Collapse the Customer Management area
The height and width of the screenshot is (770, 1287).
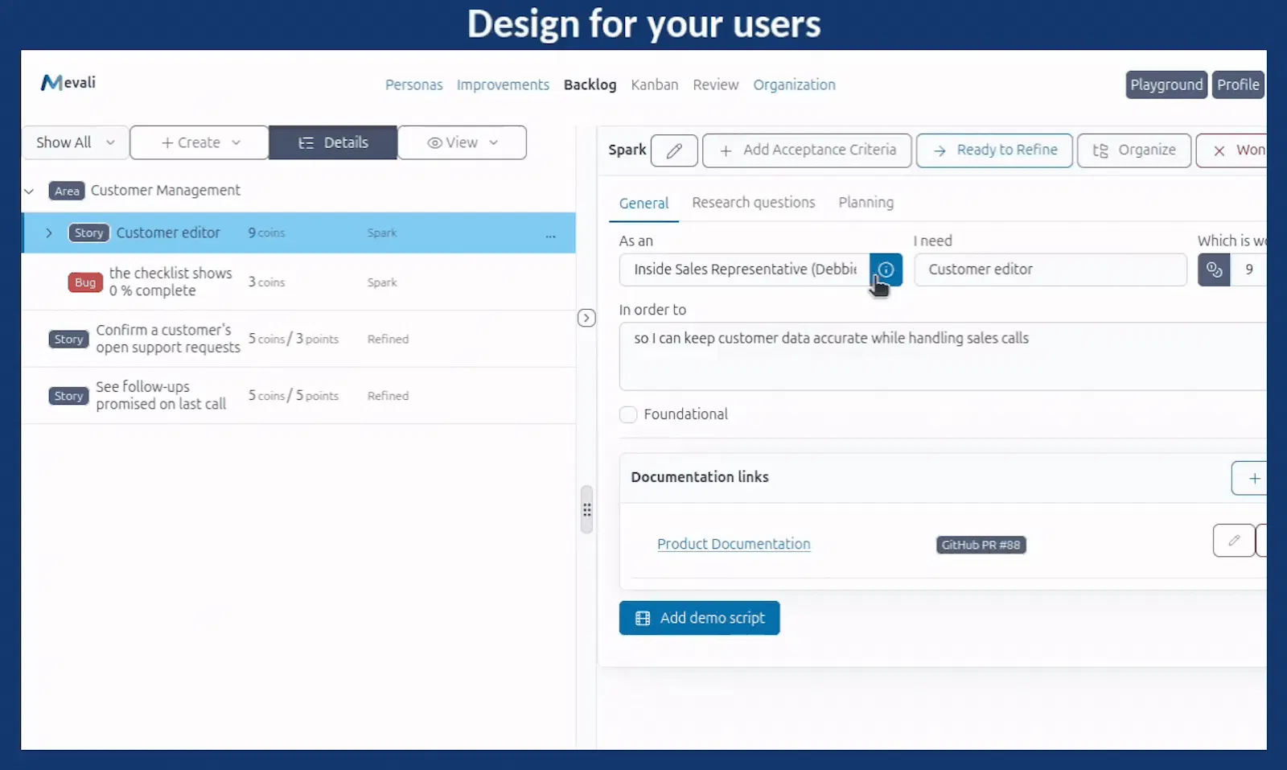(30, 191)
